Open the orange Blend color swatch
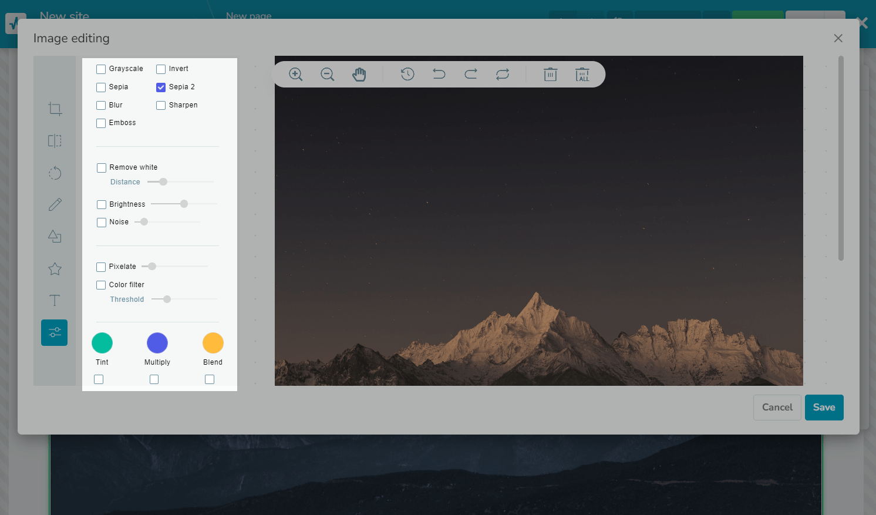The width and height of the screenshot is (876, 515). pyautogui.click(x=213, y=343)
